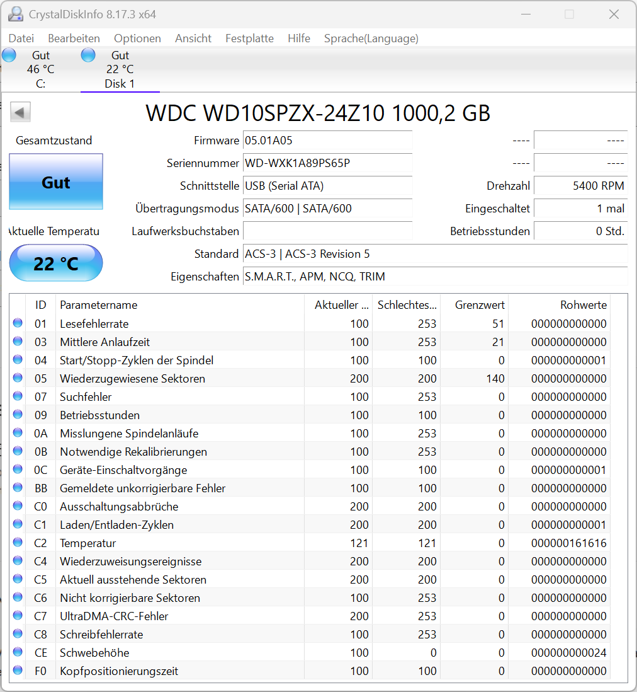Click the Gesamtzustand label
This screenshot has width=637, height=692.
click(54, 141)
